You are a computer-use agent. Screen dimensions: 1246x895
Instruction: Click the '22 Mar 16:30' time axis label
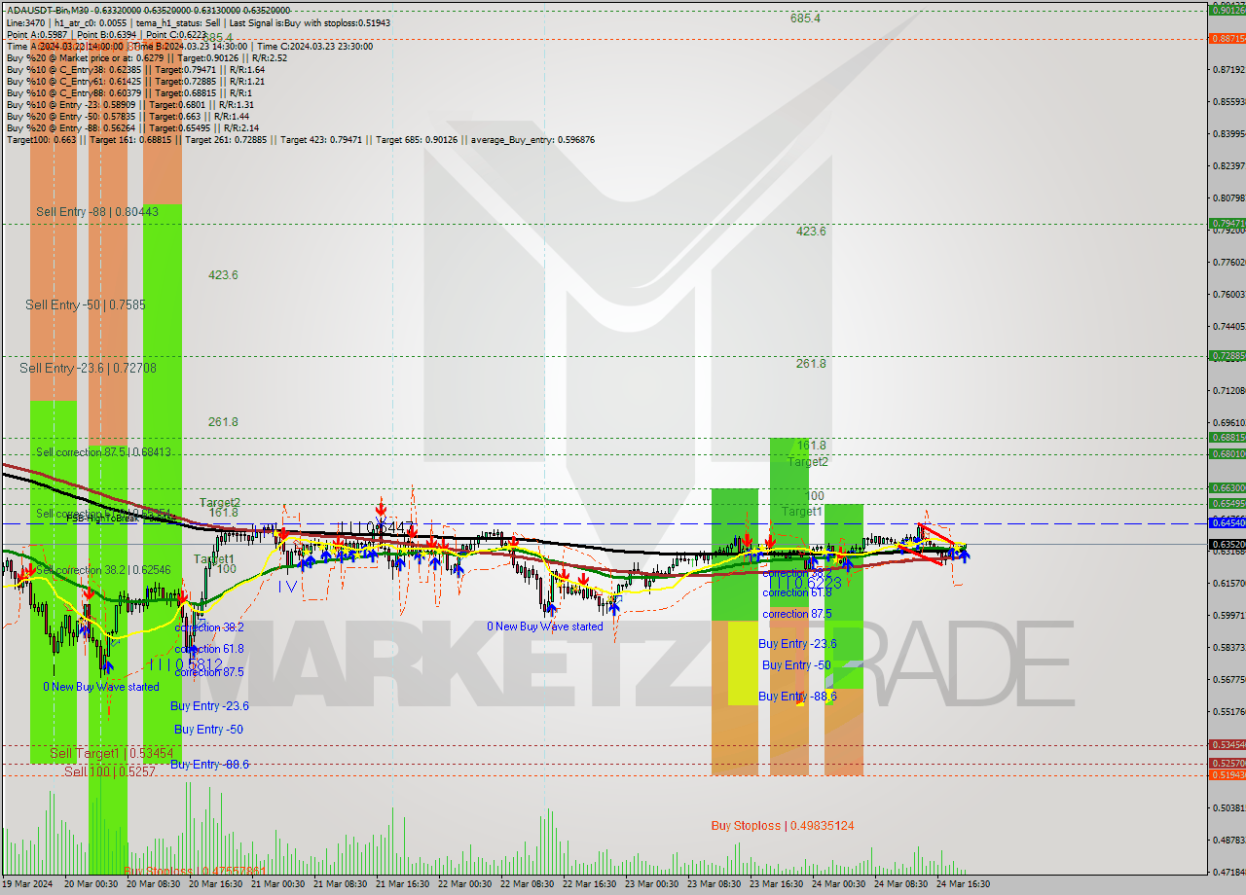point(590,884)
